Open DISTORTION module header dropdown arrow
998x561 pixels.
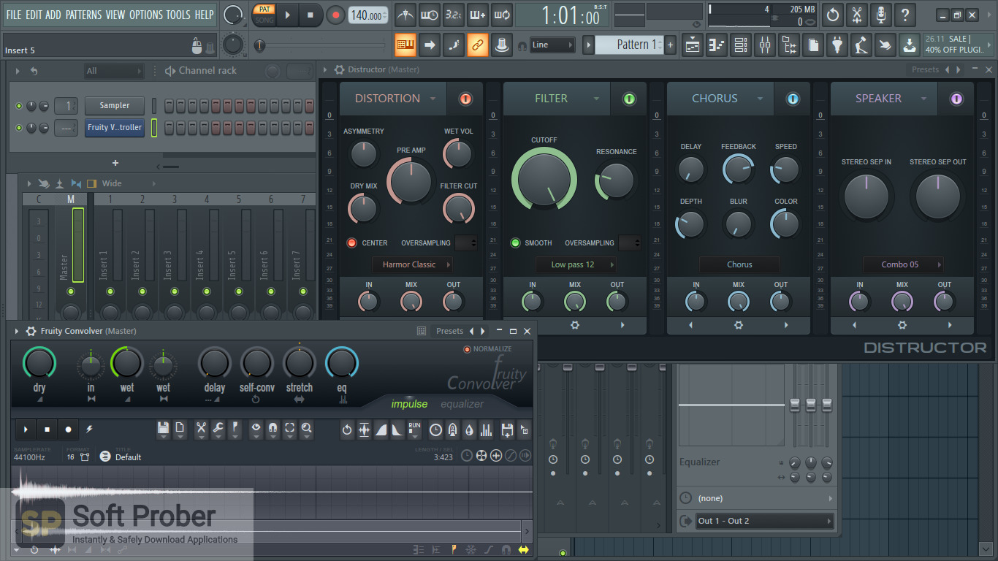pos(433,99)
